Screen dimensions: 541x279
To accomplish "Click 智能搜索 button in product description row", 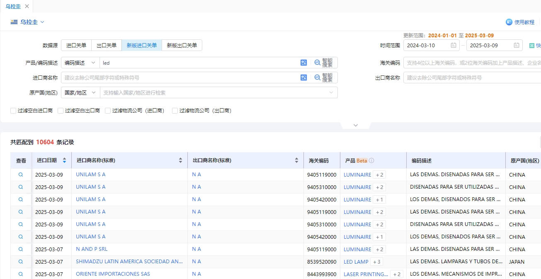I will coord(324,63).
